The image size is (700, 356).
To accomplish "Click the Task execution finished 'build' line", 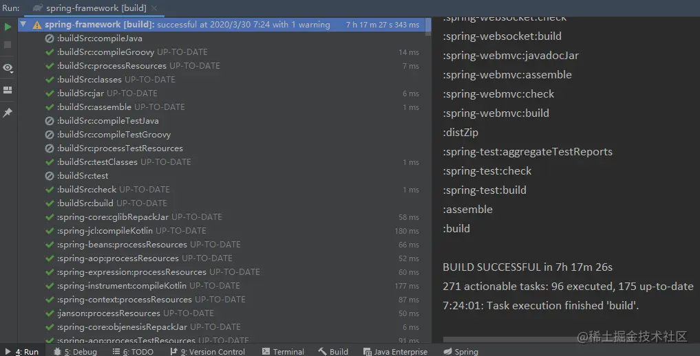I will (x=540, y=306).
